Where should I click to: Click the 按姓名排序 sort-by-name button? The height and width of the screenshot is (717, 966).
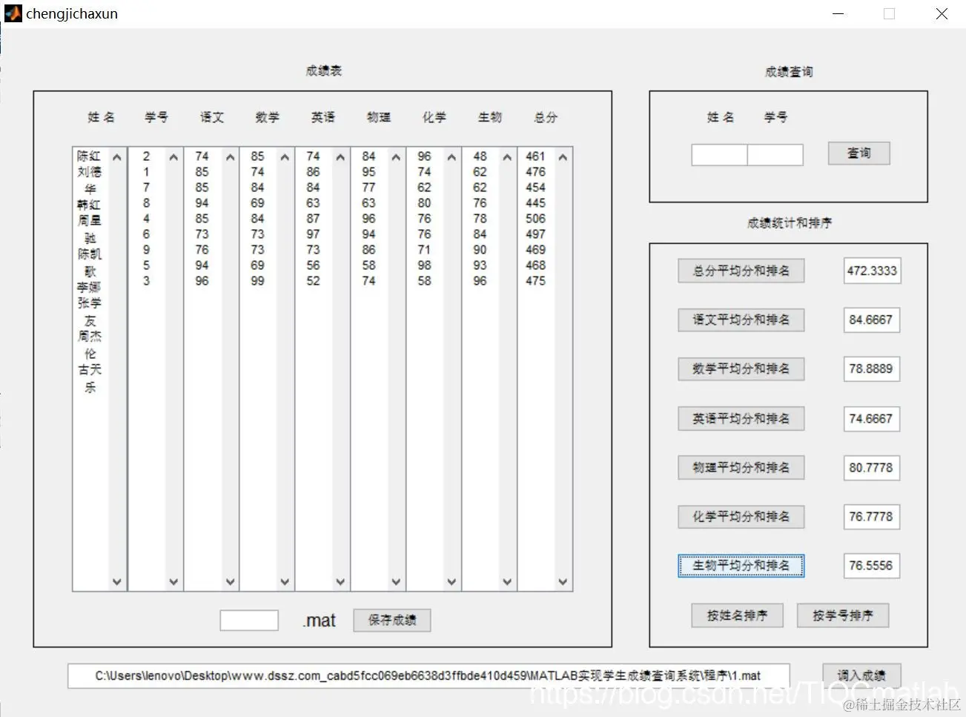pyautogui.click(x=737, y=615)
